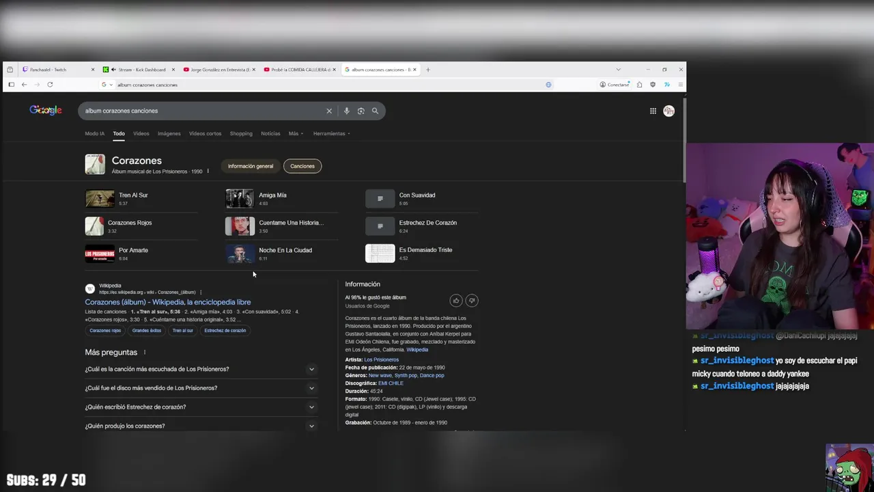Open the song Corazones Rojos
The image size is (874, 492).
tap(141, 226)
